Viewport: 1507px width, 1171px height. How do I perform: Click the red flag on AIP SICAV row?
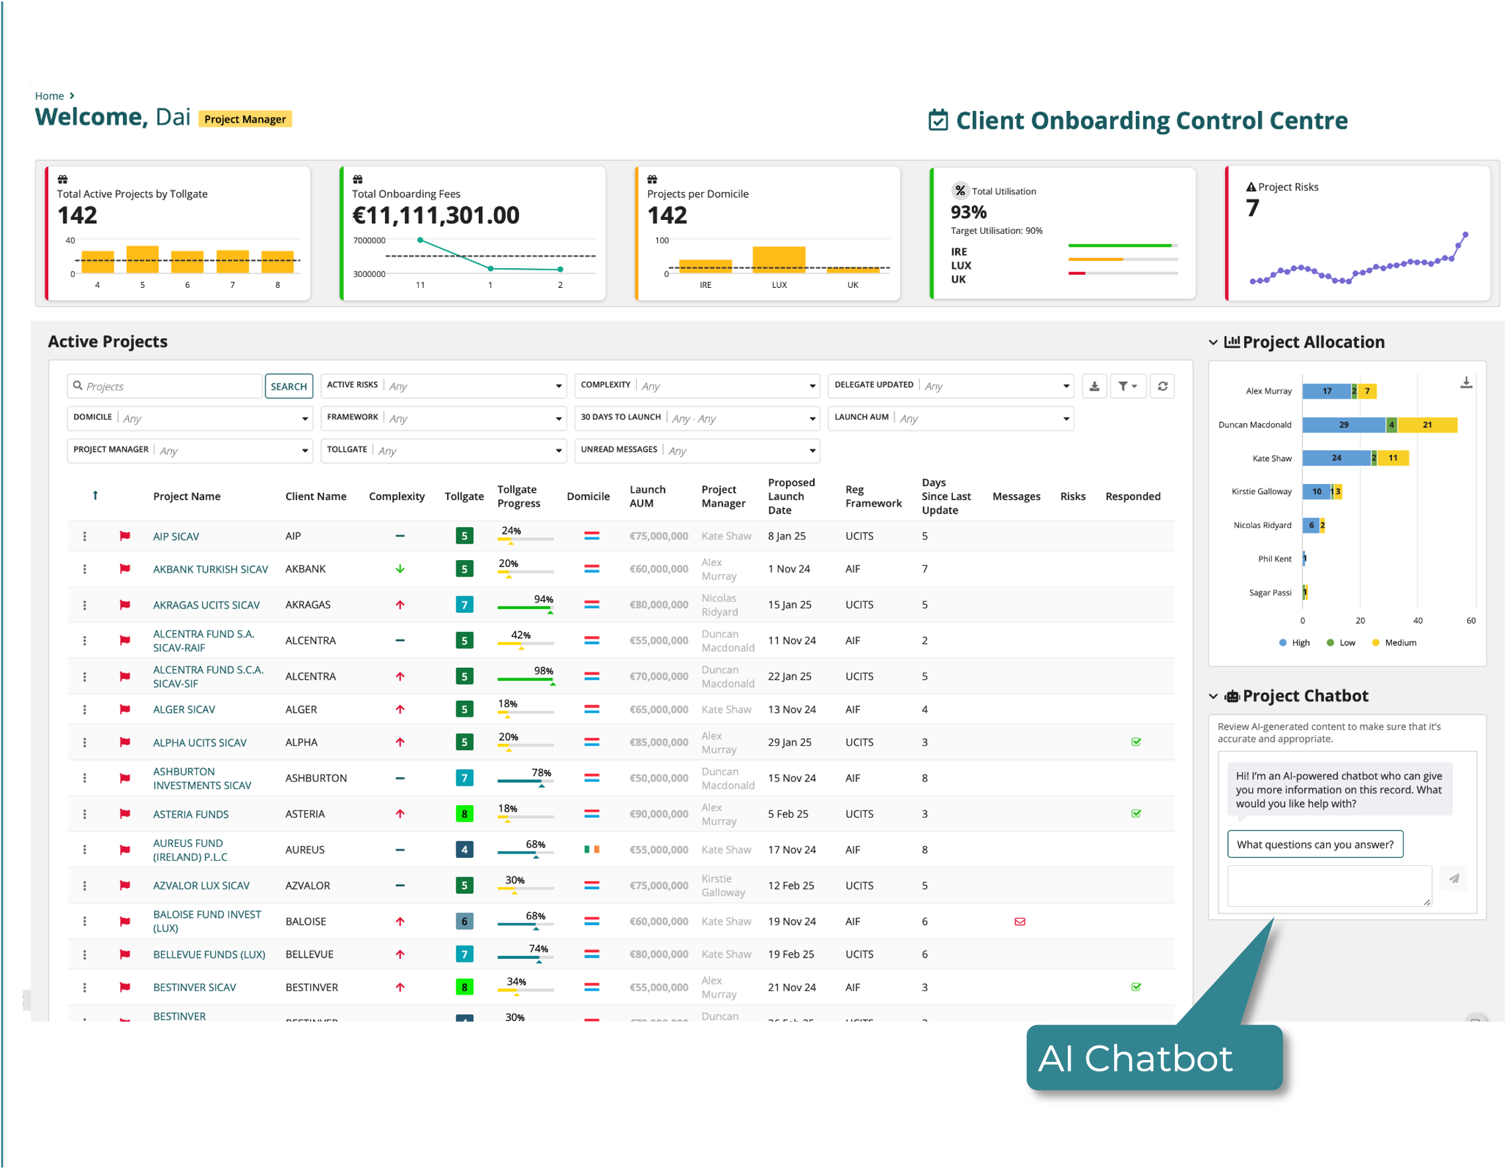[x=125, y=536]
